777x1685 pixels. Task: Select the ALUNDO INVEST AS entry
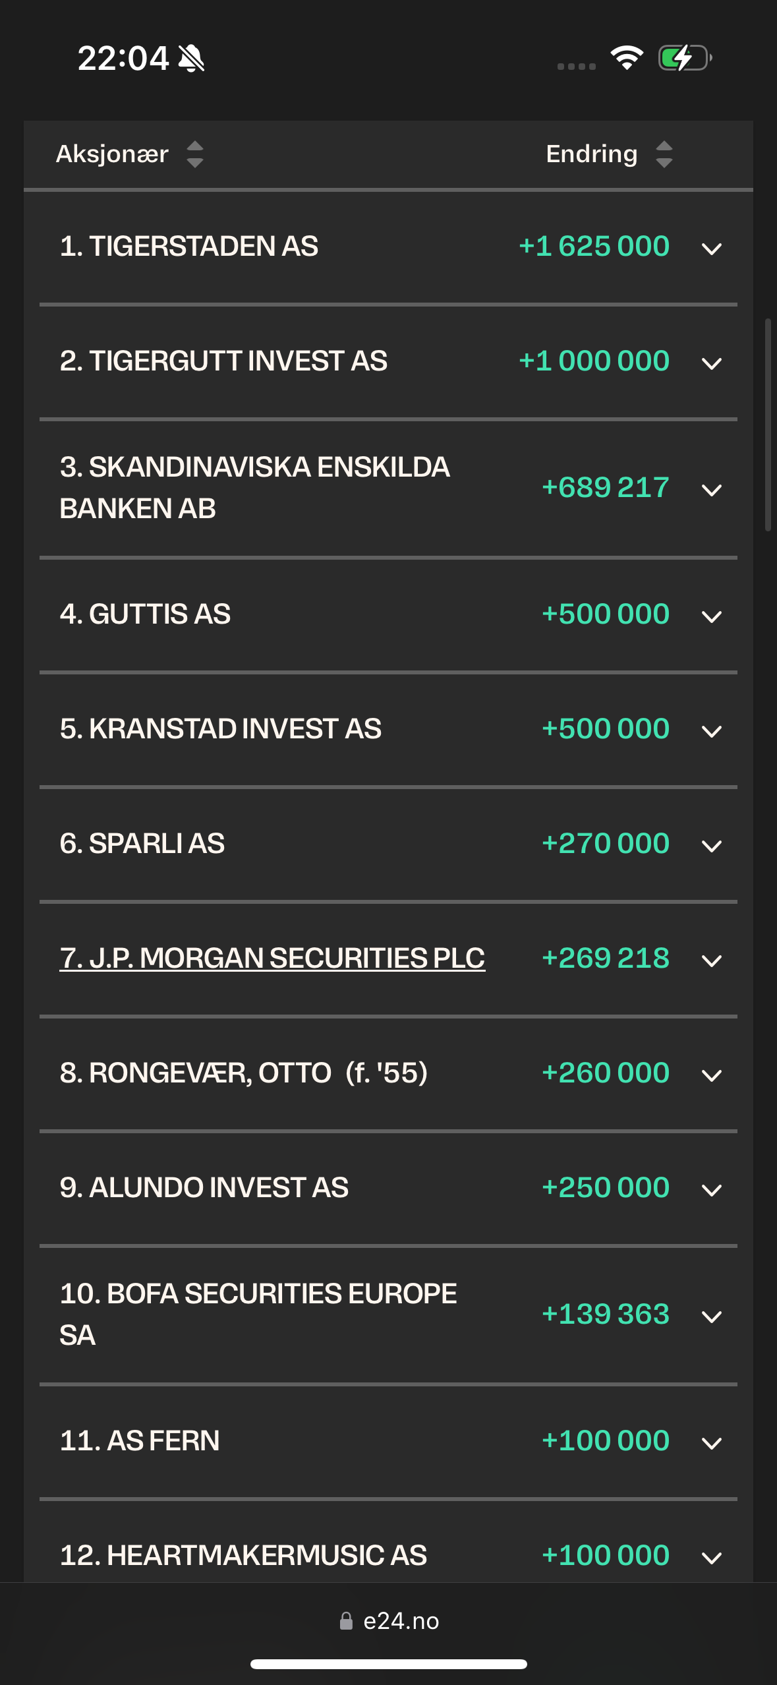(x=388, y=1188)
